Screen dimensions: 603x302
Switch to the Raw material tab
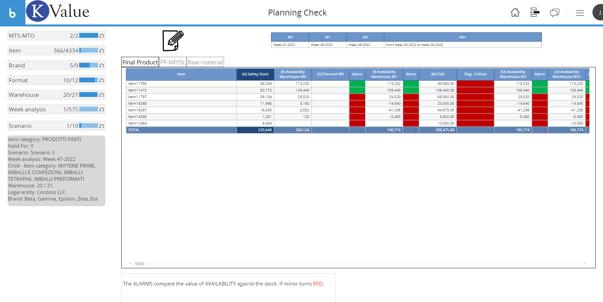pyautogui.click(x=205, y=62)
